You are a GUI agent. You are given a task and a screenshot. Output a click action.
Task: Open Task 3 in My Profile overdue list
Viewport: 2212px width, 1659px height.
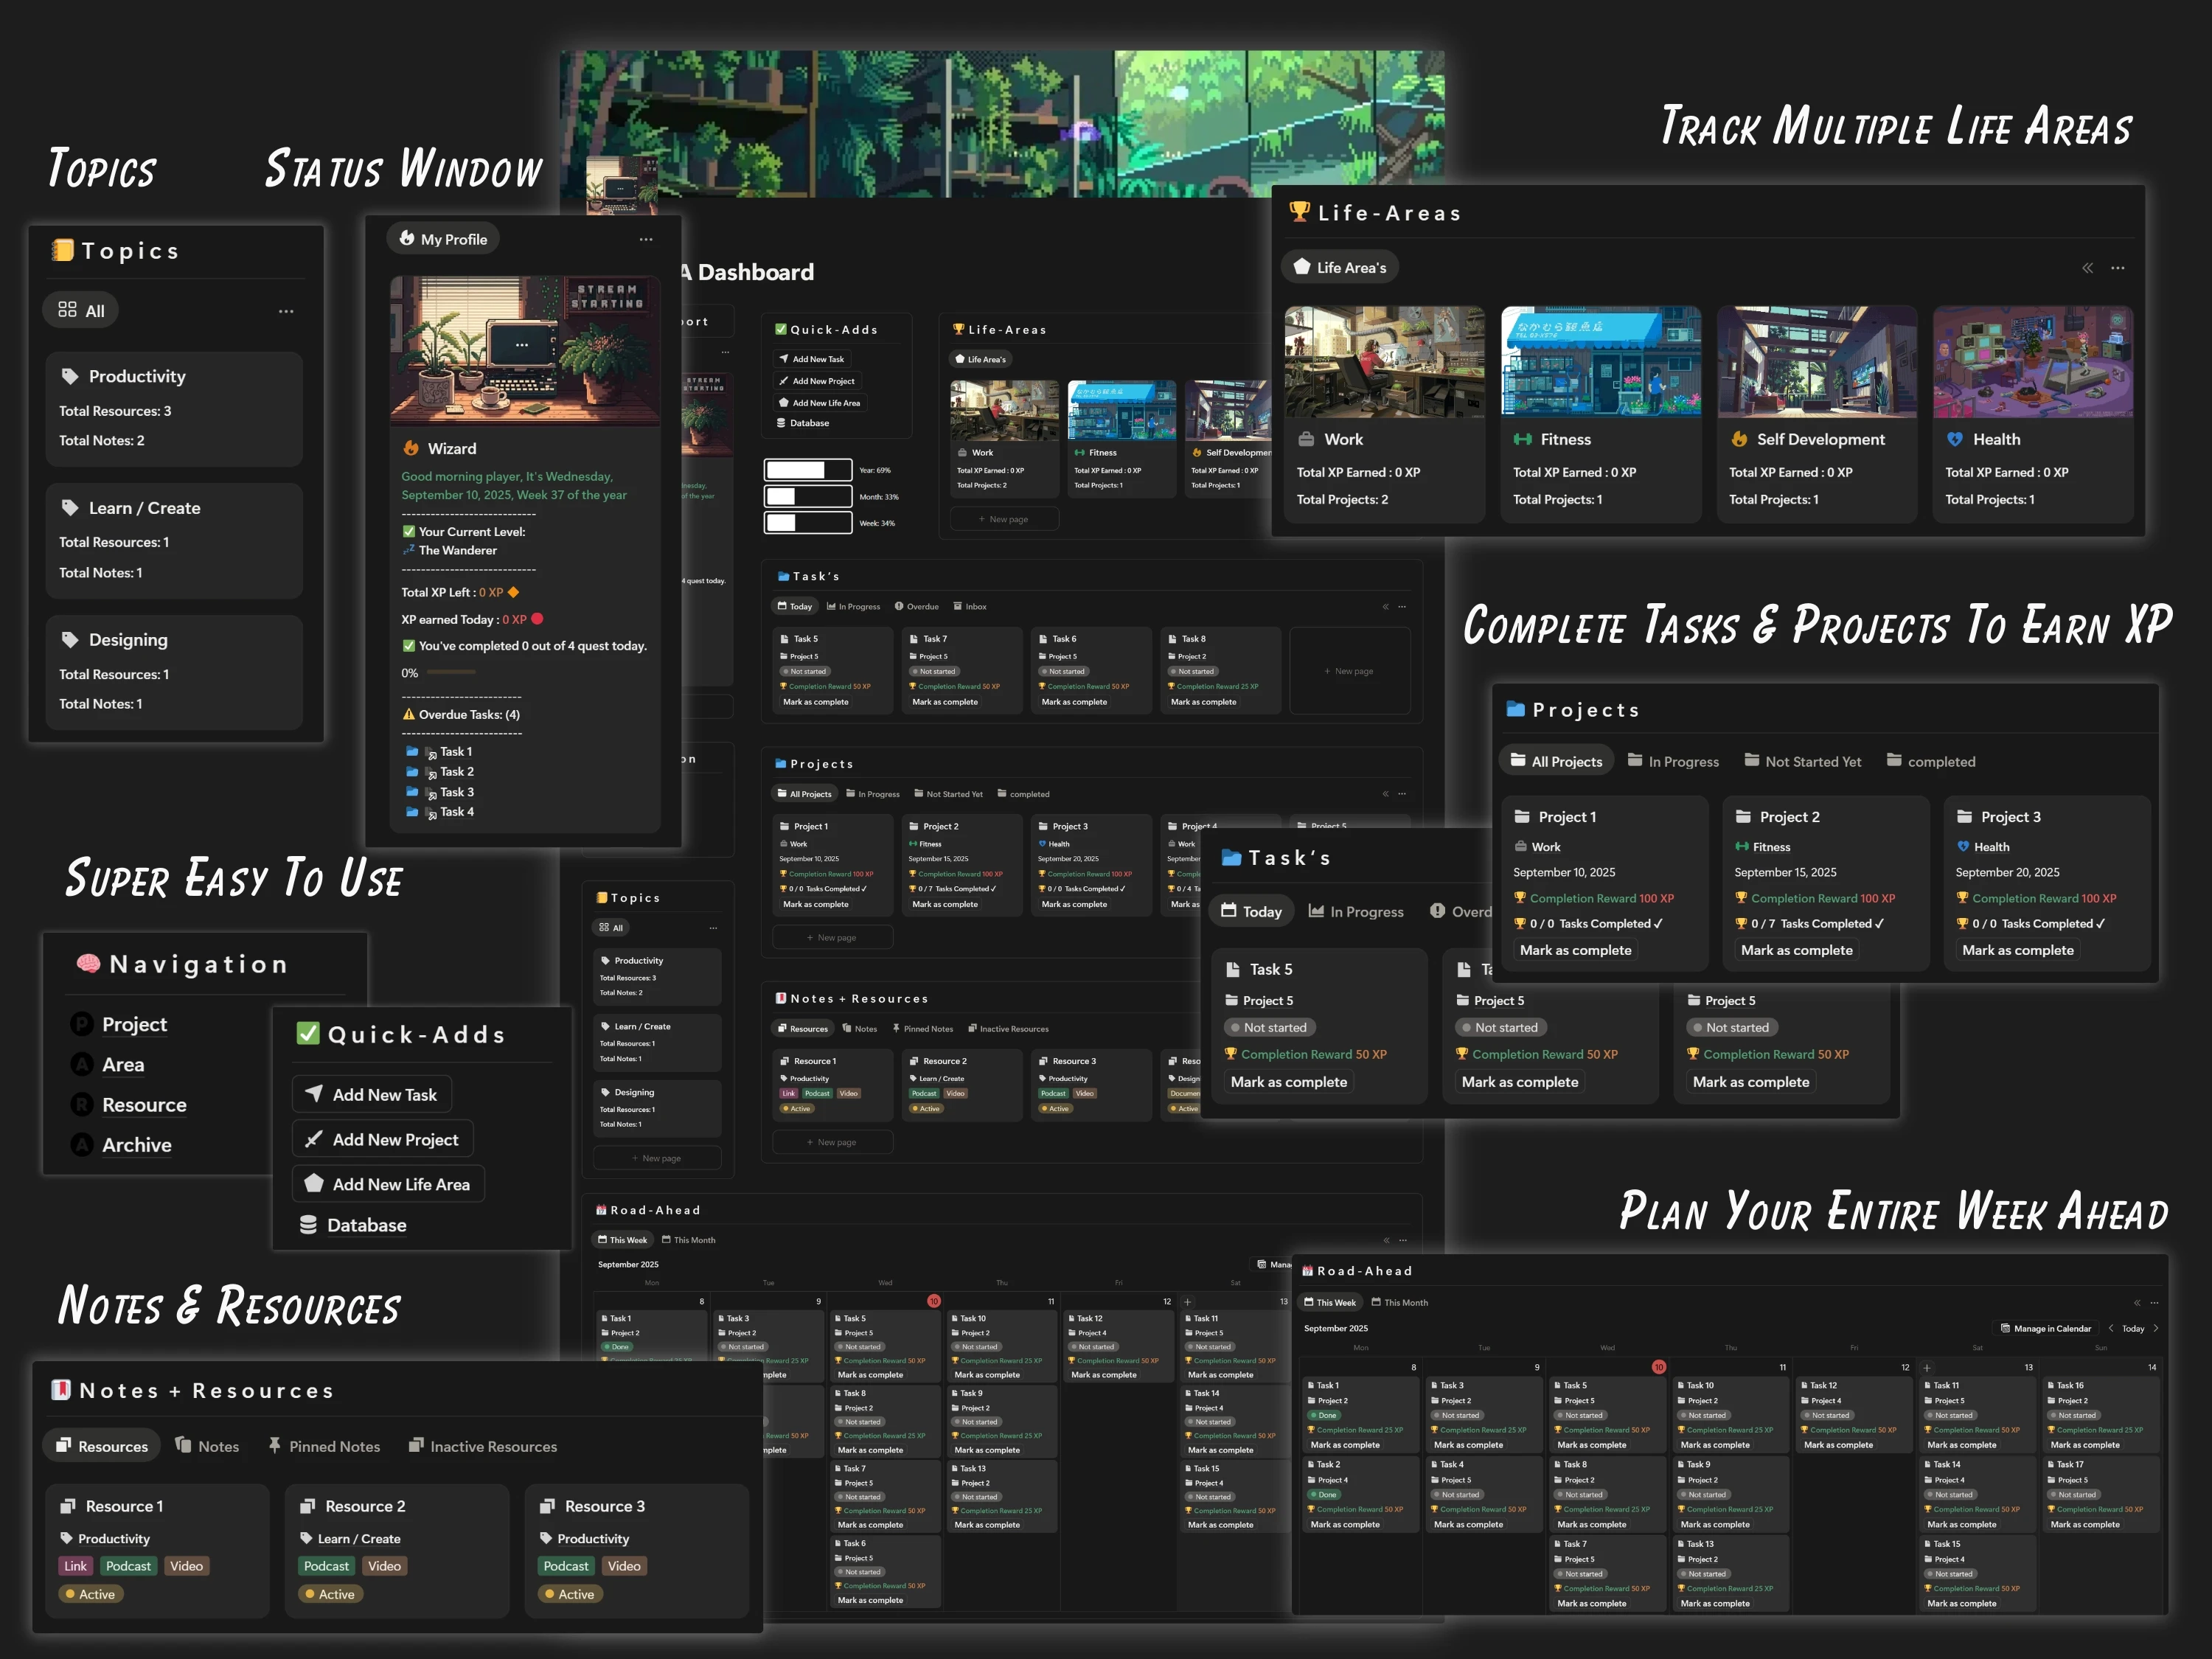pos(457,792)
